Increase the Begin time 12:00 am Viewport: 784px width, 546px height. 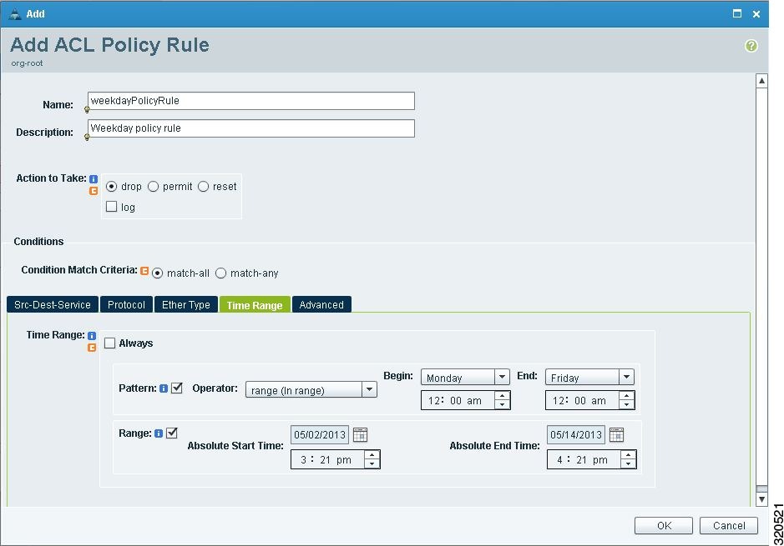click(x=502, y=396)
